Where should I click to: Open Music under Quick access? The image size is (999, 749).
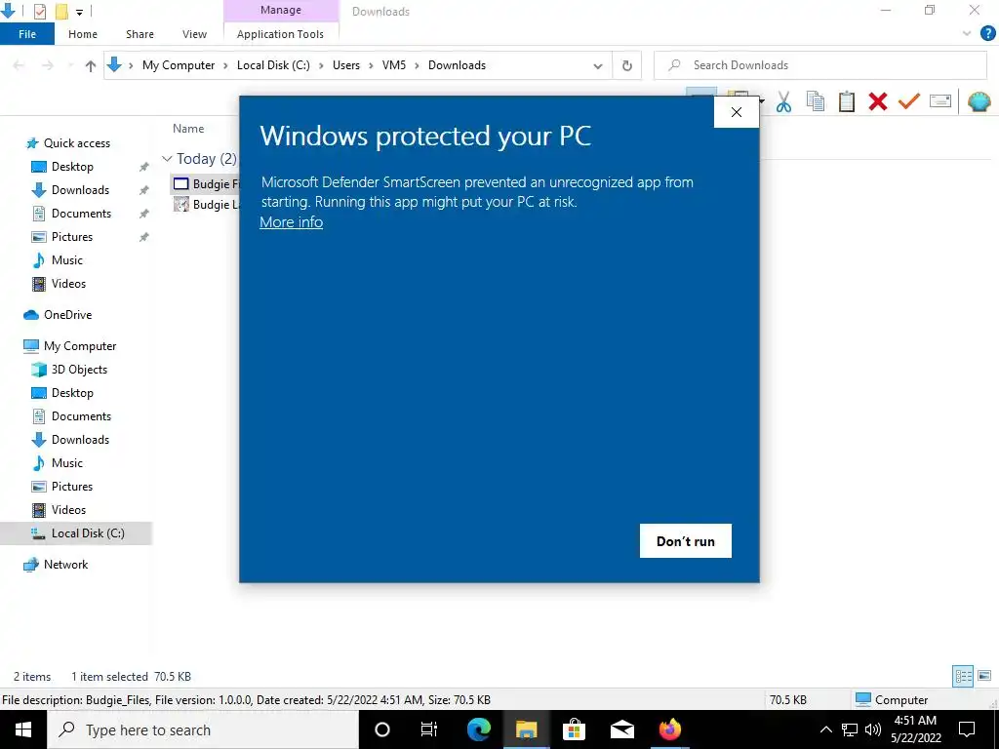point(67,259)
